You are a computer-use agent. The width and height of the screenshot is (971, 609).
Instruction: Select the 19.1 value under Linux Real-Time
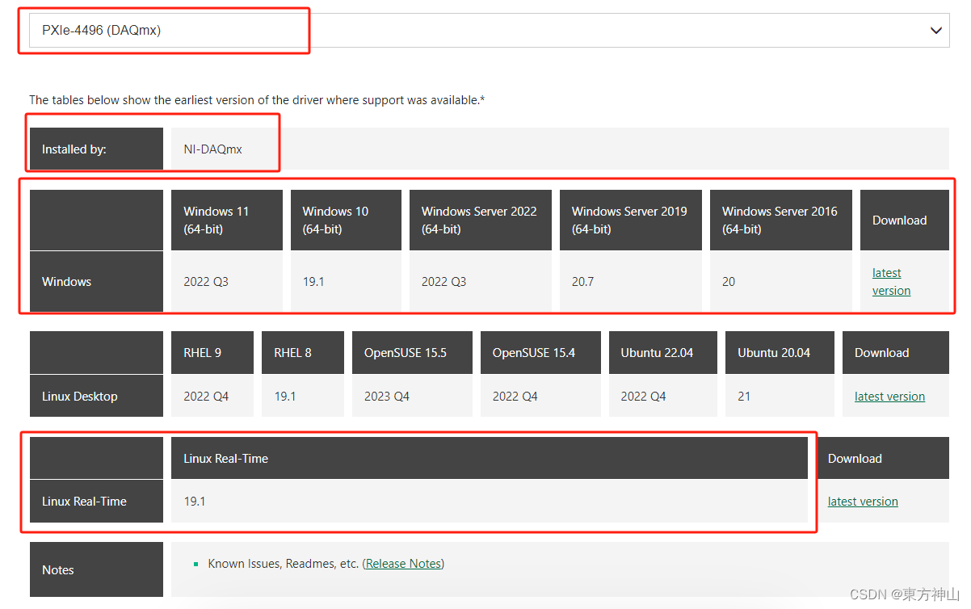[195, 502]
